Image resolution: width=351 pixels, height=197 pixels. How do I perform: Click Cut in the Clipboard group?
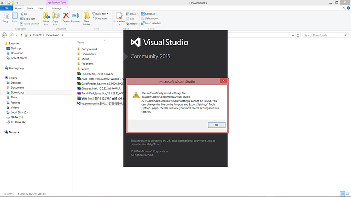click(24, 14)
